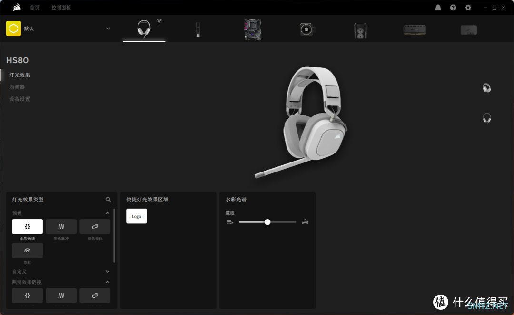
Task: Maximize the iCUE window
Action: point(494,8)
